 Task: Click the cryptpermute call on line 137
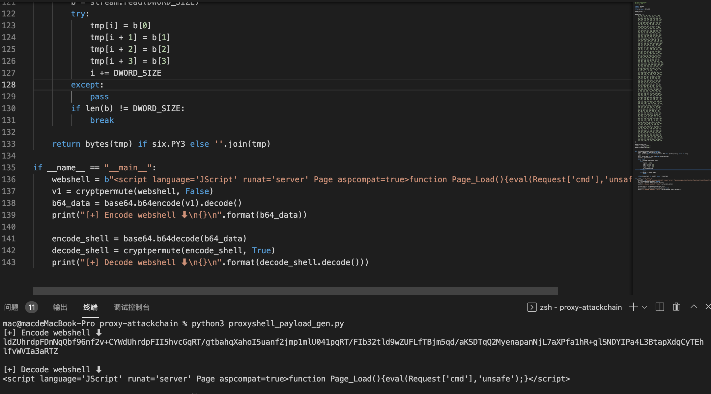click(105, 191)
